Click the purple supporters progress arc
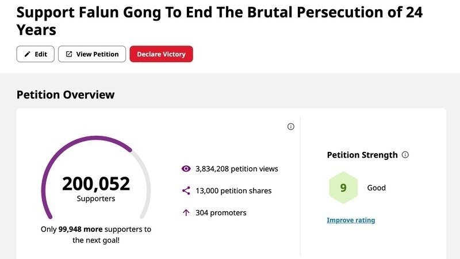Viewport: 460px width, 259px height. [x=63, y=148]
